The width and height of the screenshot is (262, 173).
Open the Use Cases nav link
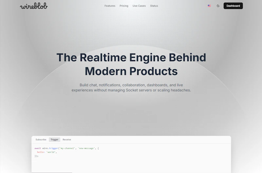pos(139,6)
